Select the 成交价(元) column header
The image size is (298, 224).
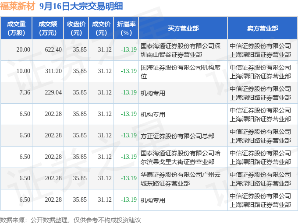pyautogui.click(x=101, y=28)
